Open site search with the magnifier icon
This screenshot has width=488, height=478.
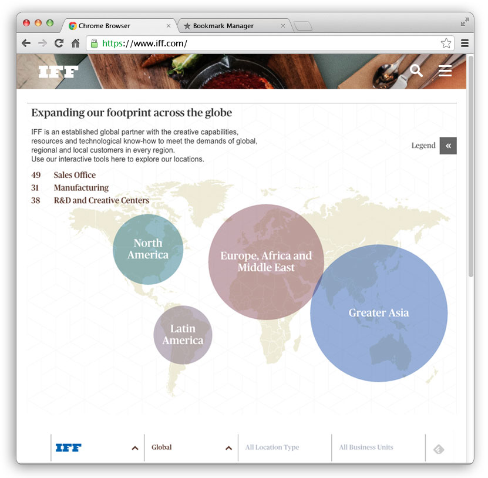pyautogui.click(x=416, y=71)
